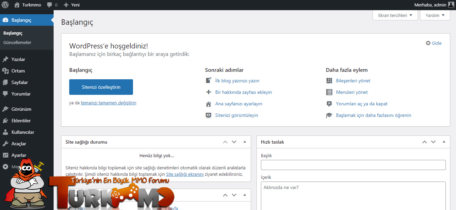This screenshot has height=210, width=456.
Task: Click the menu icon beside Menüleri yönet
Action: (x=329, y=92)
